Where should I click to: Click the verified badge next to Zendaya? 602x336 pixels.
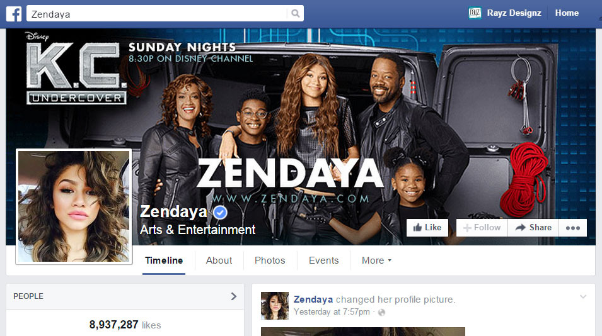coord(220,212)
